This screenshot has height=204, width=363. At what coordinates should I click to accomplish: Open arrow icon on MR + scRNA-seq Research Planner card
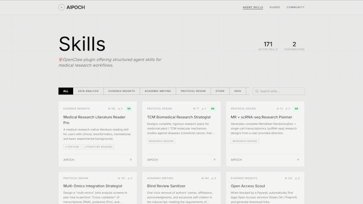(x=298, y=160)
